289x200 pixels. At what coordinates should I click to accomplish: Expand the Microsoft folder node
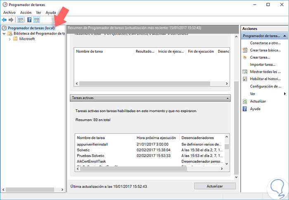10,39
